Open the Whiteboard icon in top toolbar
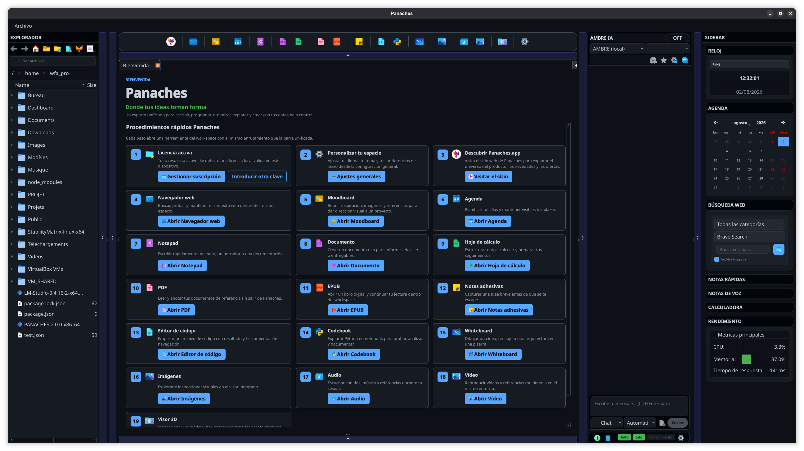 [x=420, y=42]
